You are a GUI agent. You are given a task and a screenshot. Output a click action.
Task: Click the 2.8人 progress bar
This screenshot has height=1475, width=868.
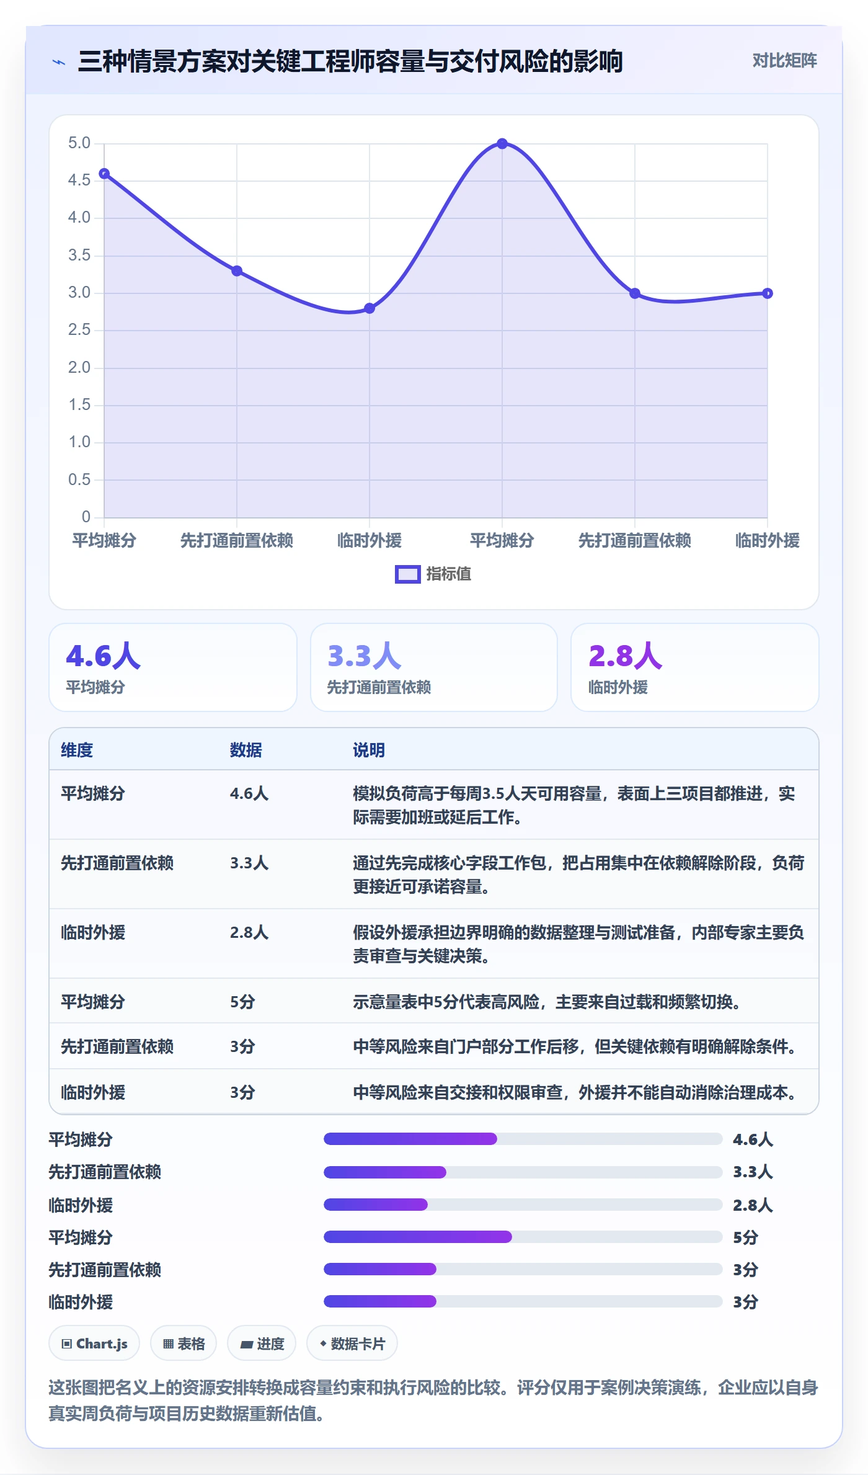point(523,1205)
